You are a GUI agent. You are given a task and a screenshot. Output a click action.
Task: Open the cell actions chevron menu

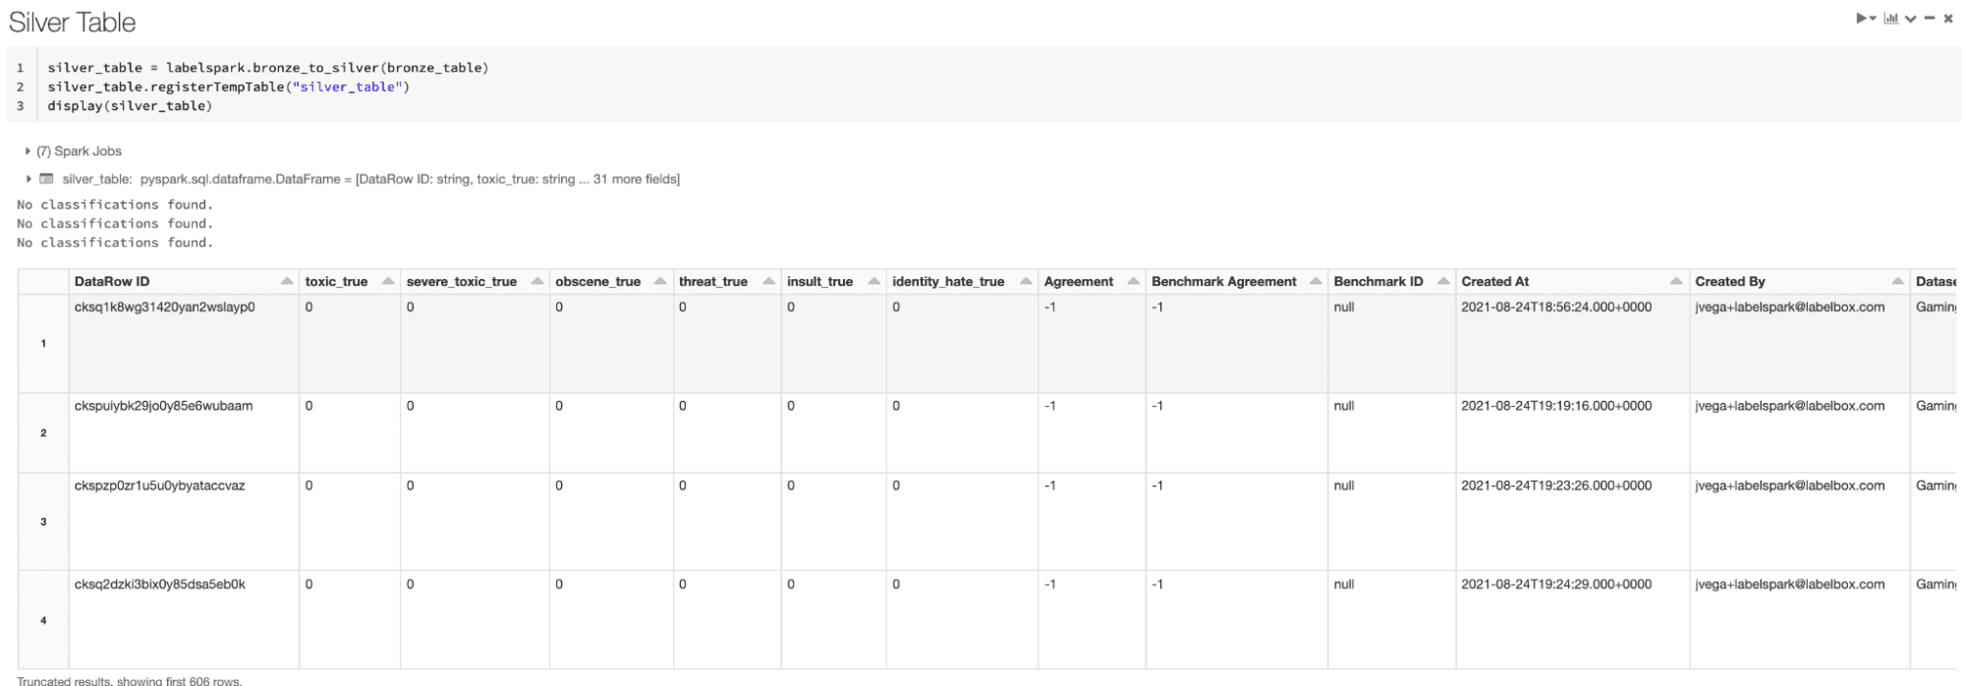[1911, 19]
